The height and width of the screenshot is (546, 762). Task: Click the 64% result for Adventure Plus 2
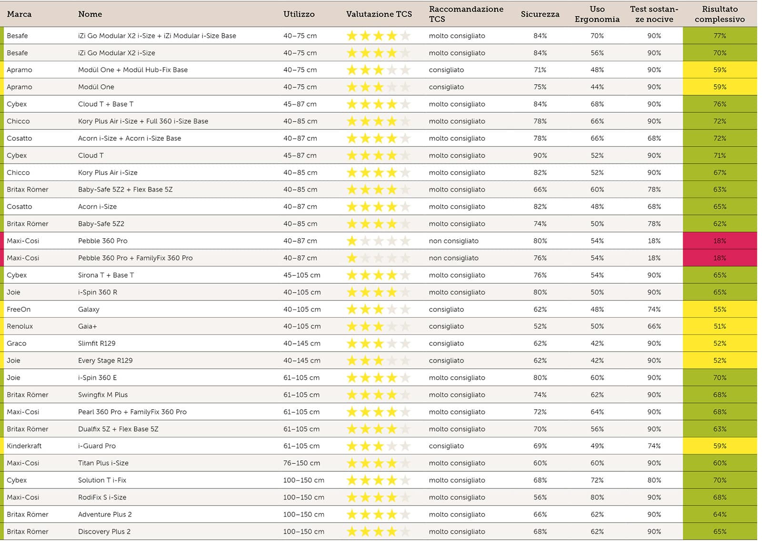coord(720,515)
